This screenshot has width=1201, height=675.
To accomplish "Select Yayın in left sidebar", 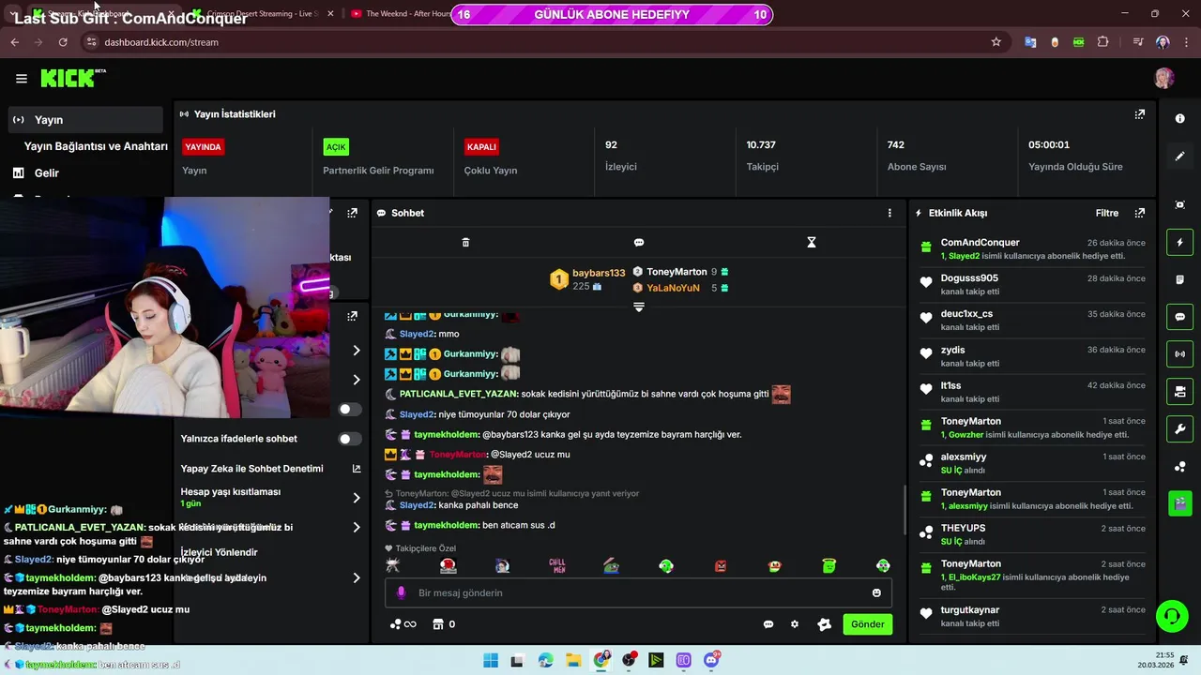I will pos(86,120).
